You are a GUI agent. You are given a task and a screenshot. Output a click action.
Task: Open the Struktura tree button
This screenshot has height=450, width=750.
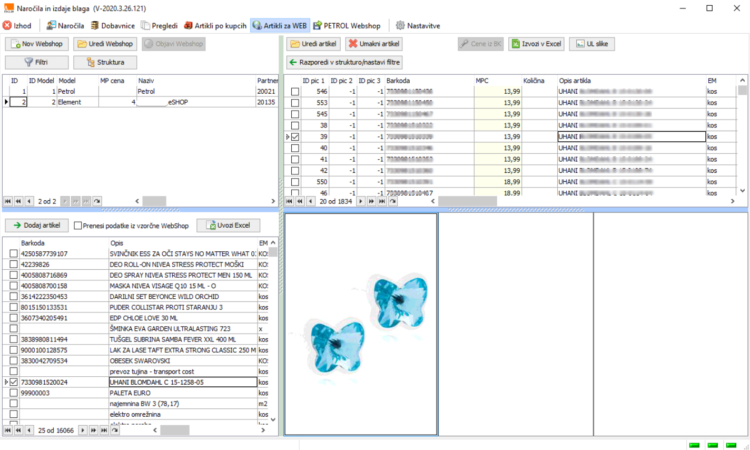click(x=105, y=62)
